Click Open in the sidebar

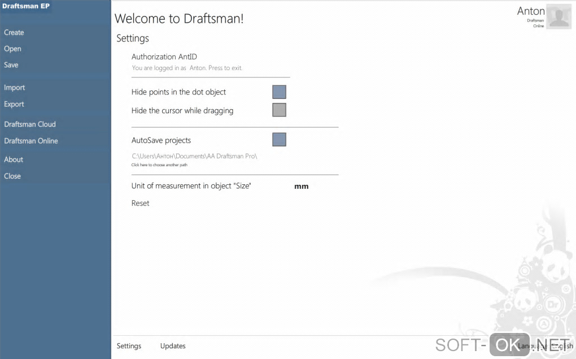(x=12, y=49)
